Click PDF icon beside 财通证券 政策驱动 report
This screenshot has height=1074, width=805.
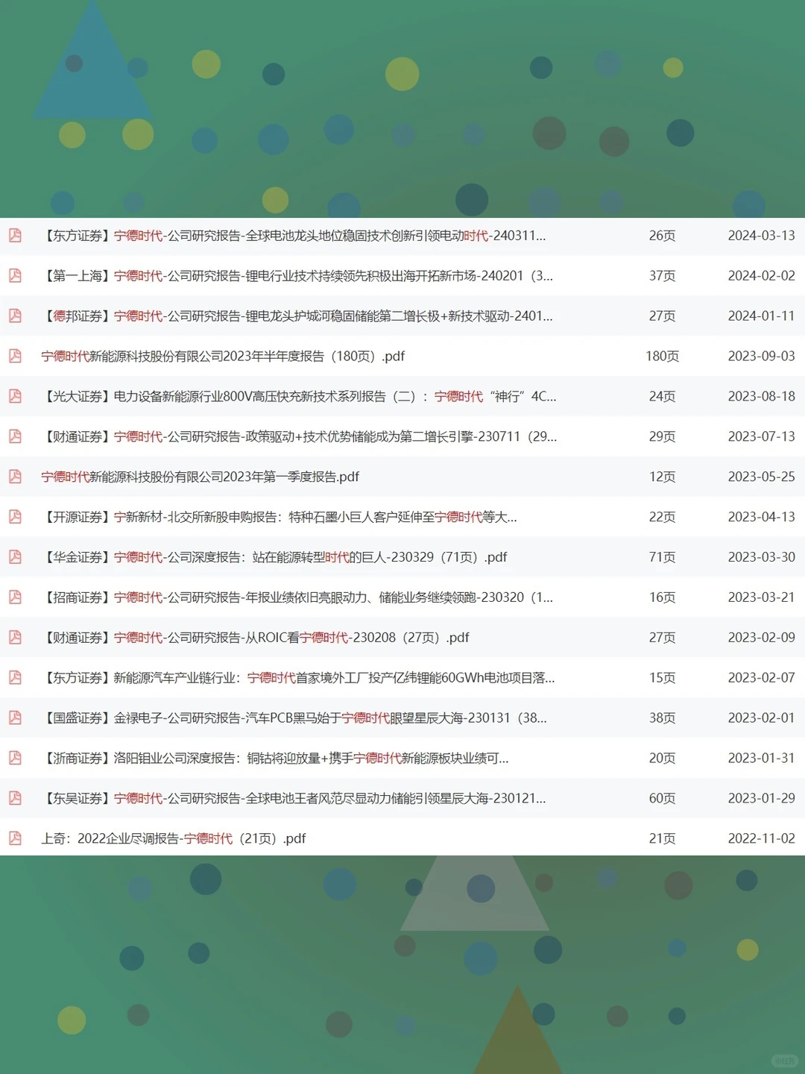(15, 437)
